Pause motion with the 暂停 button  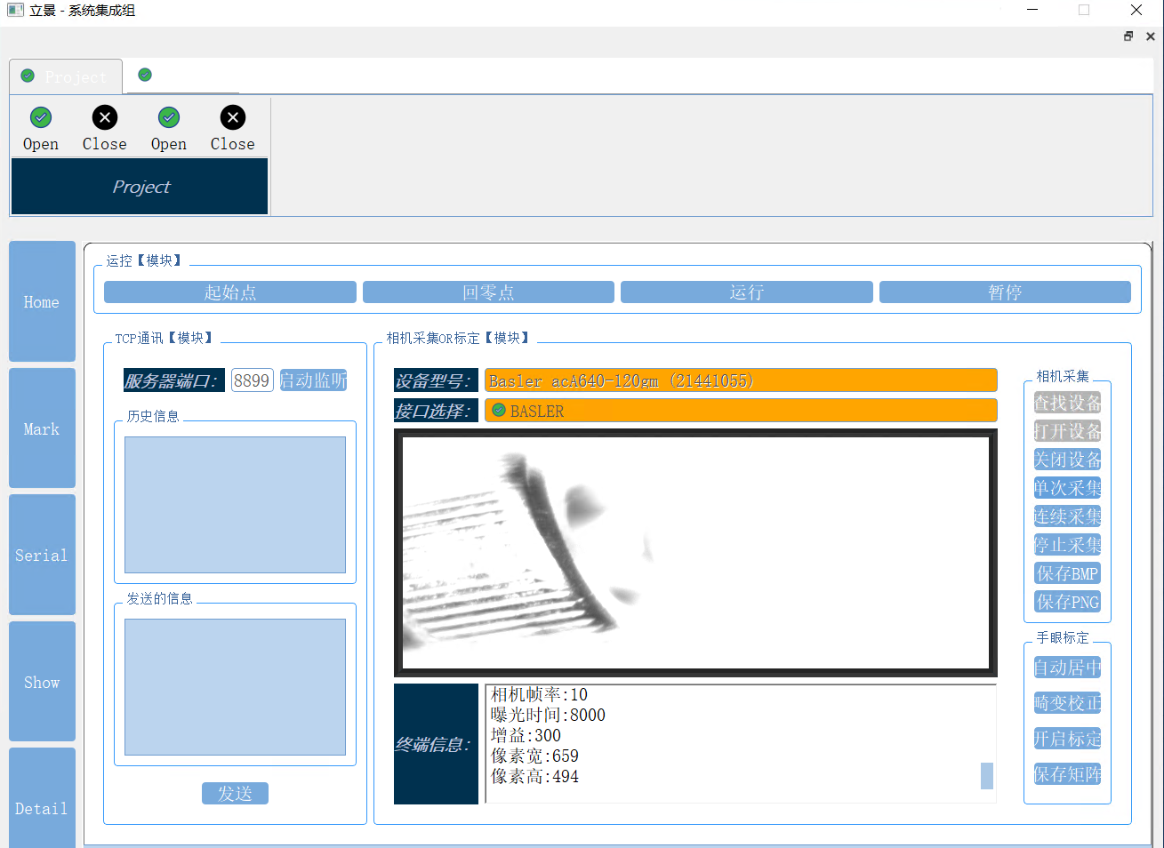click(x=1005, y=292)
